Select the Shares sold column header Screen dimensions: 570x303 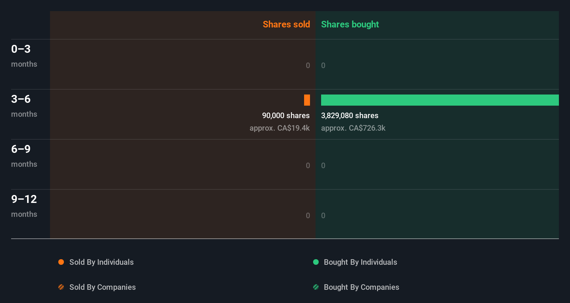pos(286,24)
